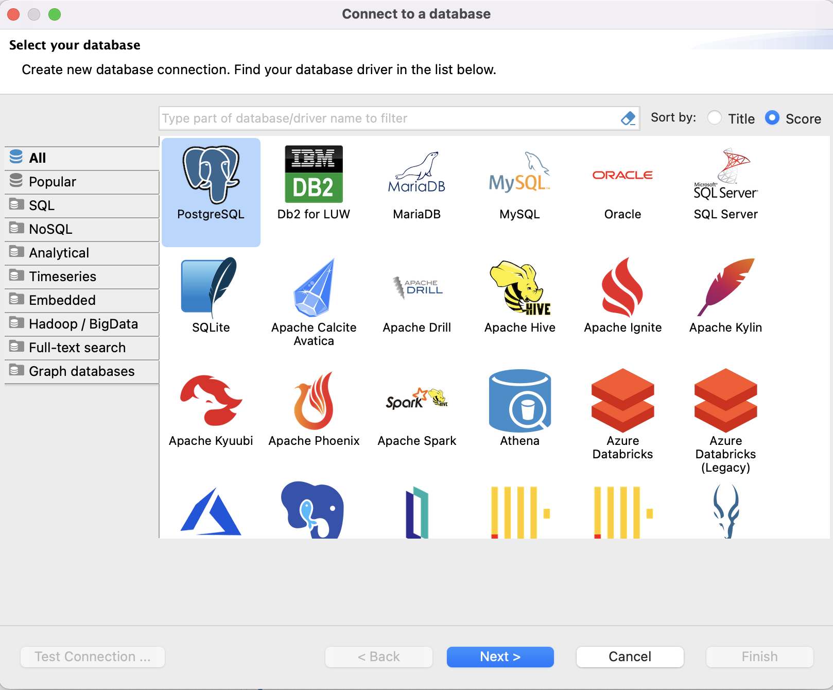The height and width of the screenshot is (690, 833).
Task: Open the Timeseries category
Action: click(x=82, y=277)
